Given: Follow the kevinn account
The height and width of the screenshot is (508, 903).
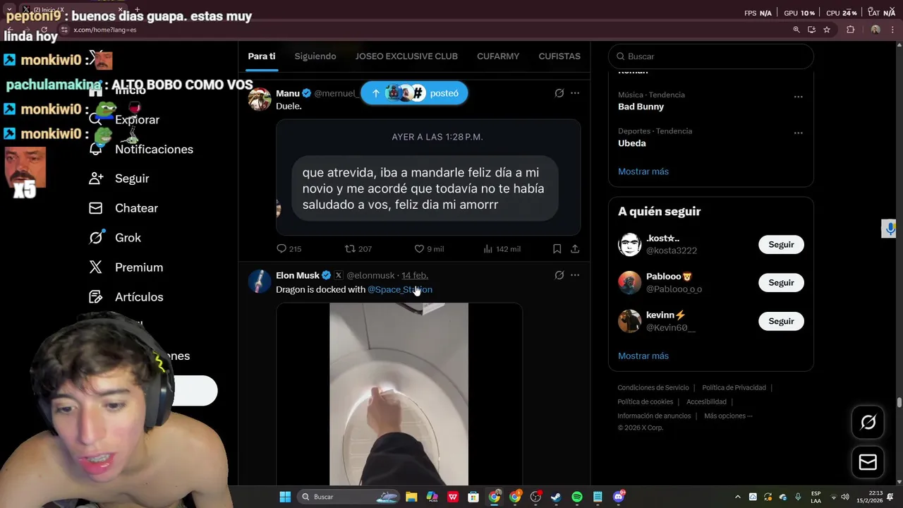Looking at the screenshot, I should 781,321.
